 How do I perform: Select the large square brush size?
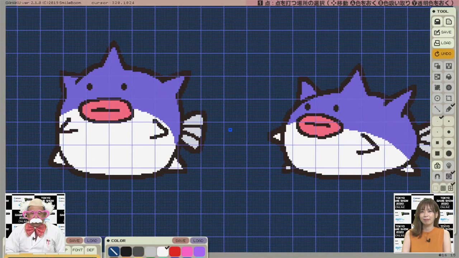pyautogui.click(x=437, y=153)
